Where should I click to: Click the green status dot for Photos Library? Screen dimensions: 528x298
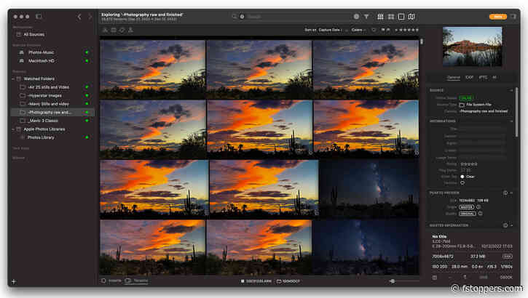pos(87,137)
